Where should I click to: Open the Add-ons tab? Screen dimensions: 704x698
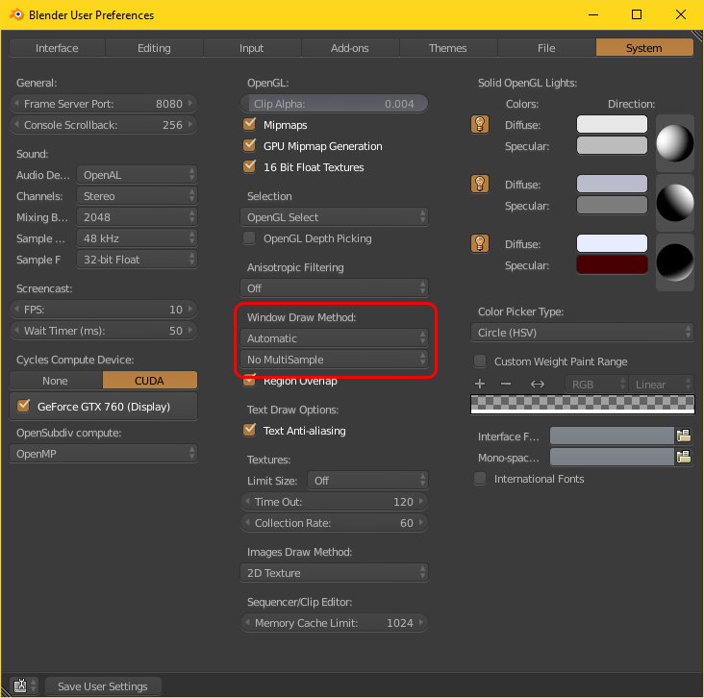click(x=350, y=47)
